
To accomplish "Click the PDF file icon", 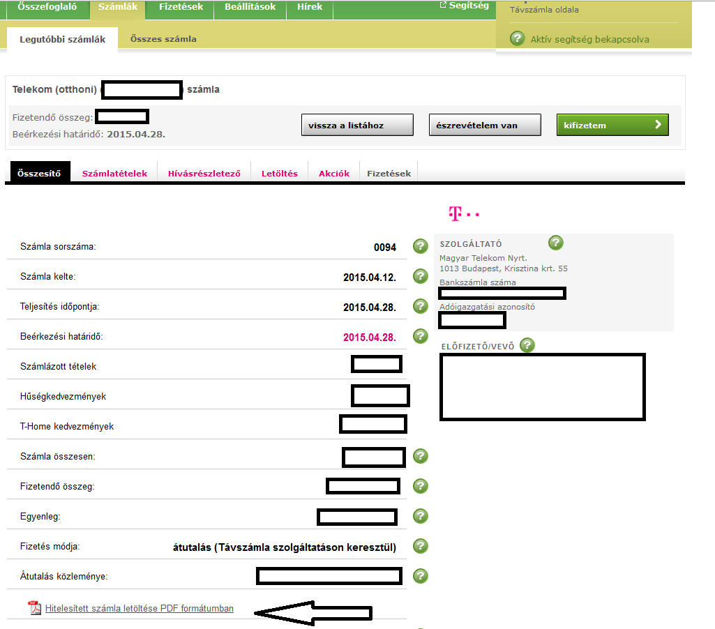I will point(35,608).
